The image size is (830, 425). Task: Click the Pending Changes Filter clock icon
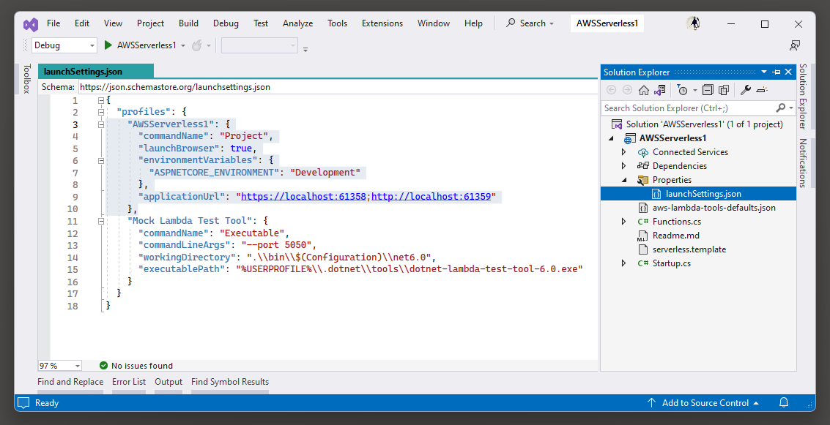coord(682,90)
